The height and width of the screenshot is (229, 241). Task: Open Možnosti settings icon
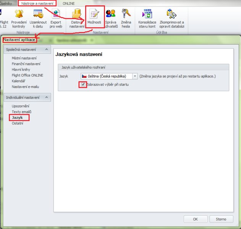94,15
